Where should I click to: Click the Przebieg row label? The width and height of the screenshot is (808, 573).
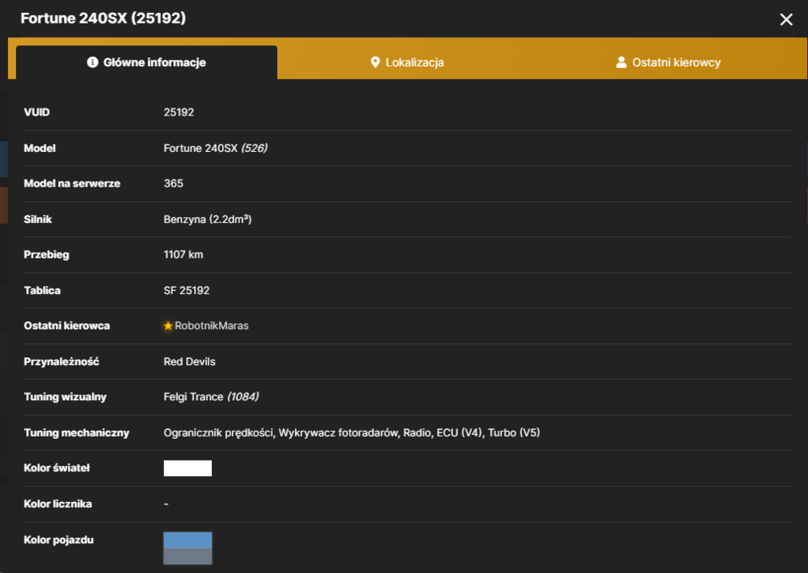46,255
